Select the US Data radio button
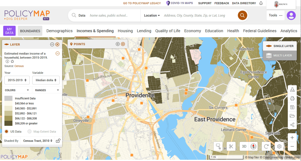The image size is (301, 161). pos(6,132)
